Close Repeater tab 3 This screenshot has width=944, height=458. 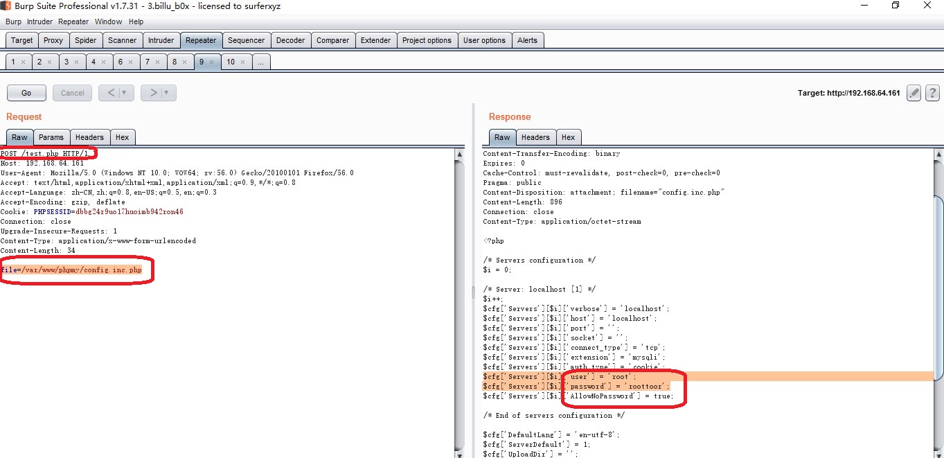77,62
